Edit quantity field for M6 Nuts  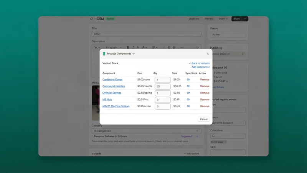[163, 100]
